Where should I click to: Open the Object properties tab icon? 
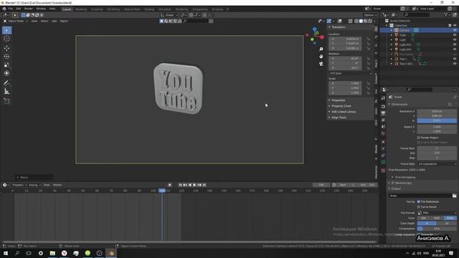(x=383, y=142)
